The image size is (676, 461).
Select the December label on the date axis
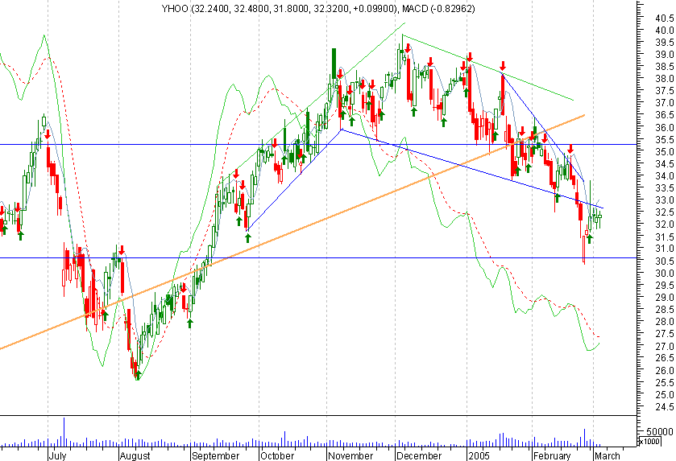click(419, 455)
